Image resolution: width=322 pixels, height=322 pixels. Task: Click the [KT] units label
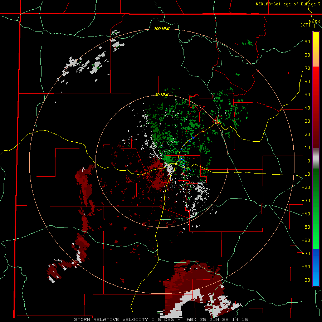pyautogui.click(x=306, y=25)
